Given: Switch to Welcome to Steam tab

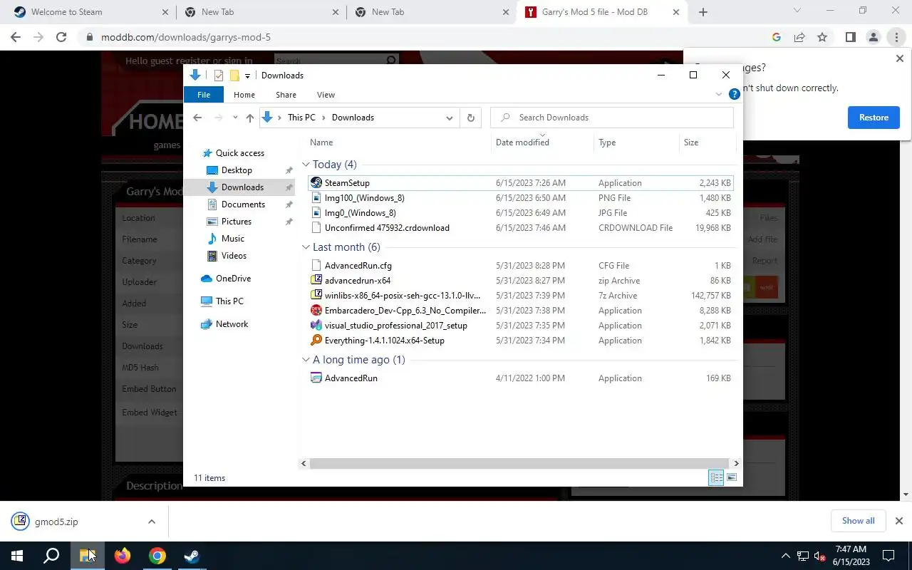Looking at the screenshot, I should [89, 12].
